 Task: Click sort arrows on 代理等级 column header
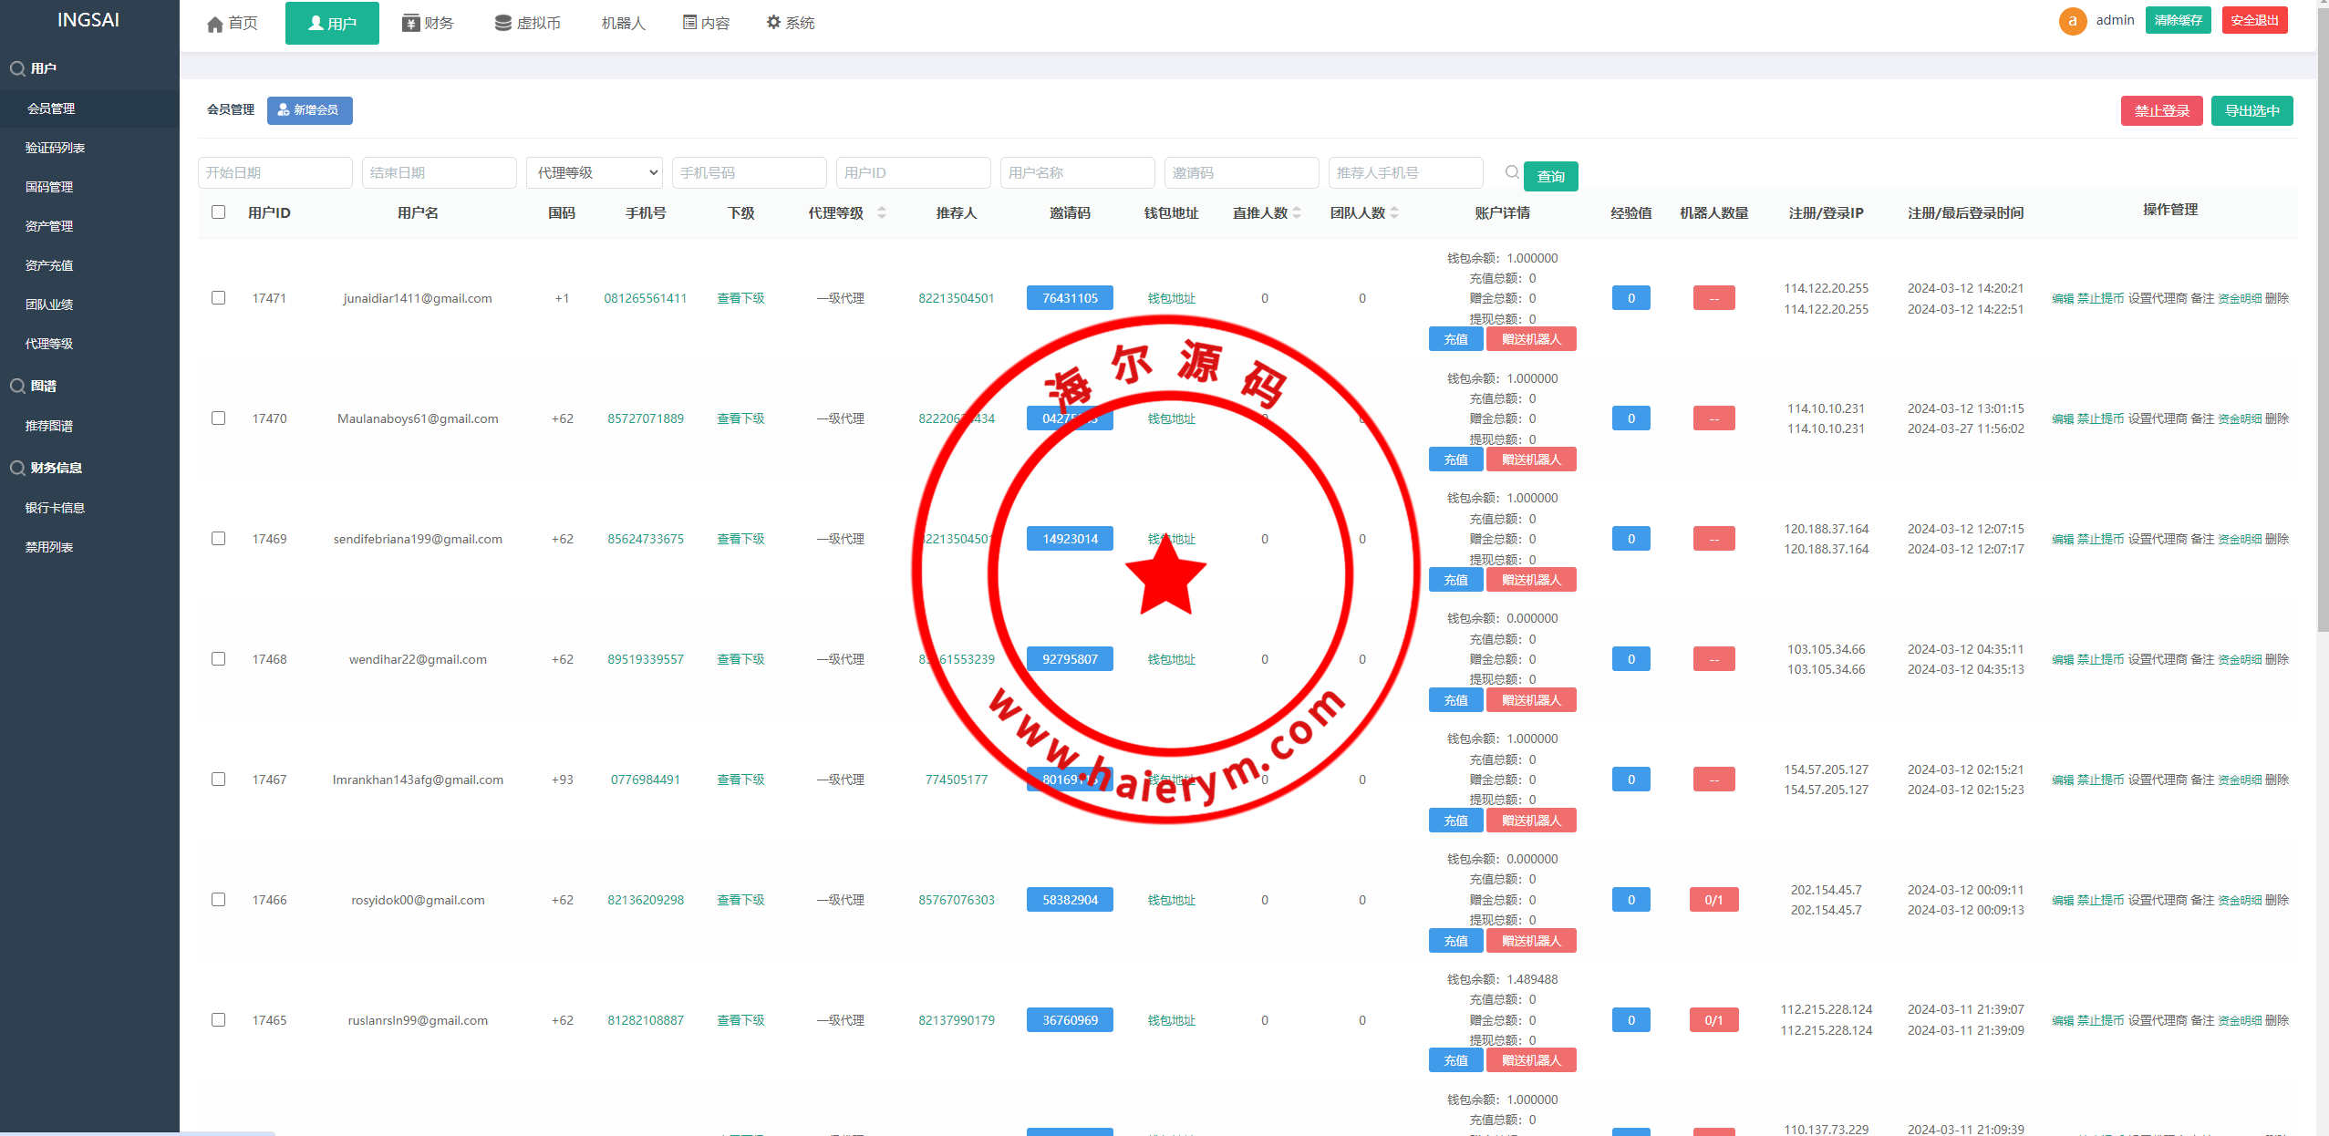(882, 212)
